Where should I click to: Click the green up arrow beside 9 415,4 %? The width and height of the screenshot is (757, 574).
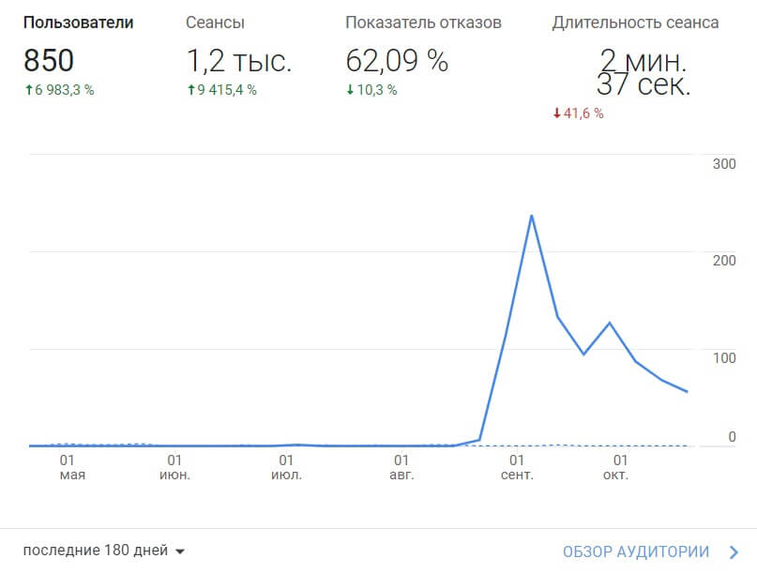point(190,91)
